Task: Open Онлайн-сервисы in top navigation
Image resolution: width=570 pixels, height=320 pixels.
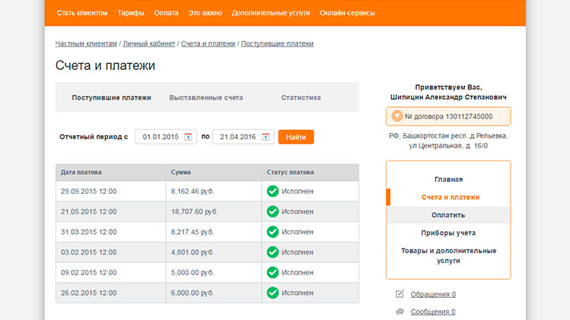Action: (347, 13)
